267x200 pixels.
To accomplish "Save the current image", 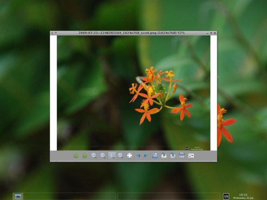I will [x=164, y=156].
